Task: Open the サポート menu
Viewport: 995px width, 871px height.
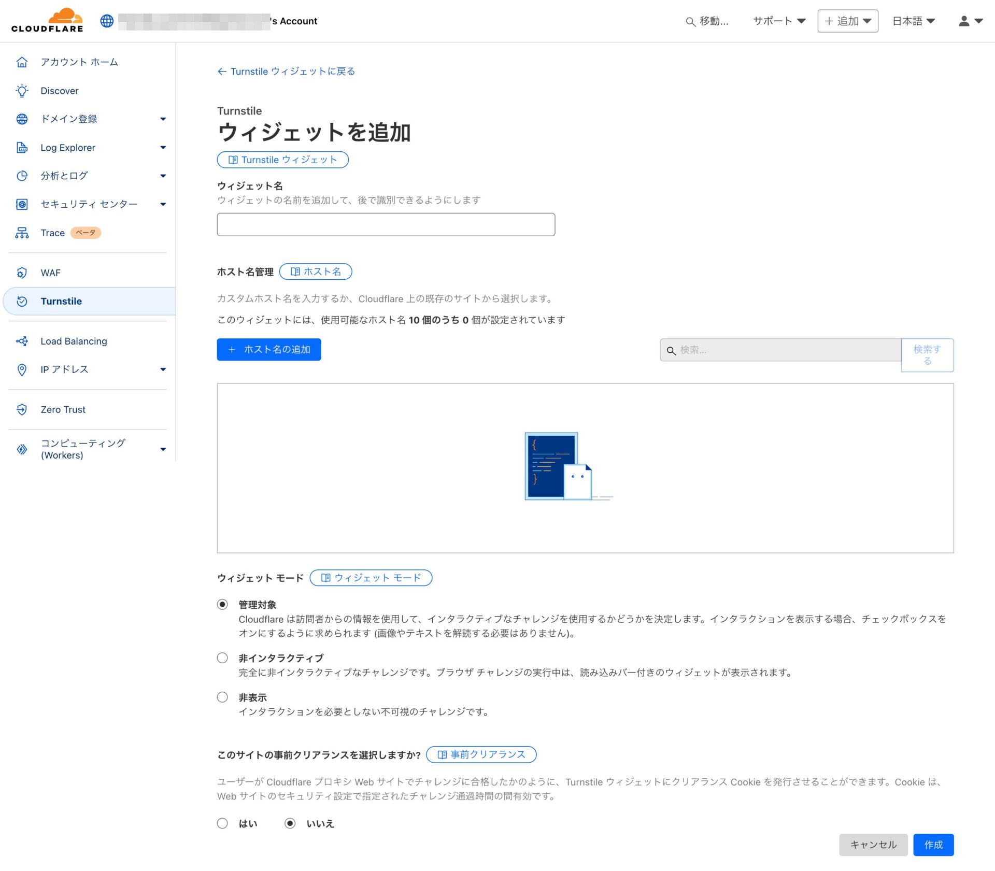Action: coord(778,21)
